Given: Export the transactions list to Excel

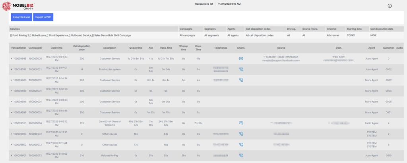Looking at the screenshot, I should [21, 17].
